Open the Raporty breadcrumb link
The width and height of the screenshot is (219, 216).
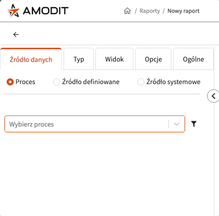tap(150, 11)
